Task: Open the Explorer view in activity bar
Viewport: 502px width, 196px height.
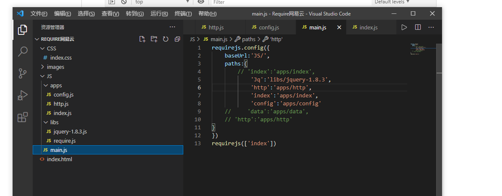Action: click(22, 30)
